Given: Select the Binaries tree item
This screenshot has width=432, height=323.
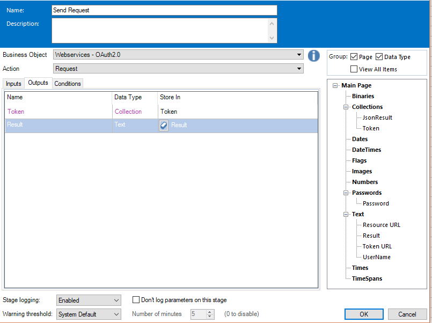Looking at the screenshot, I should pos(363,96).
